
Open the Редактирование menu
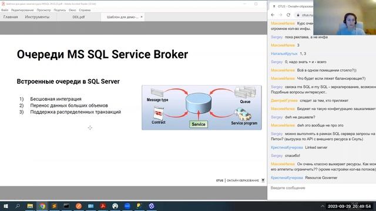click(22, 10)
